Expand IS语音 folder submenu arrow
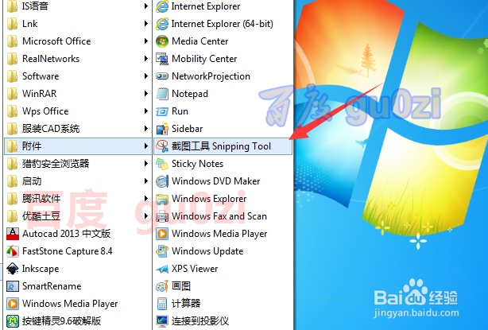The width and height of the screenshot is (488, 330). (145, 6)
